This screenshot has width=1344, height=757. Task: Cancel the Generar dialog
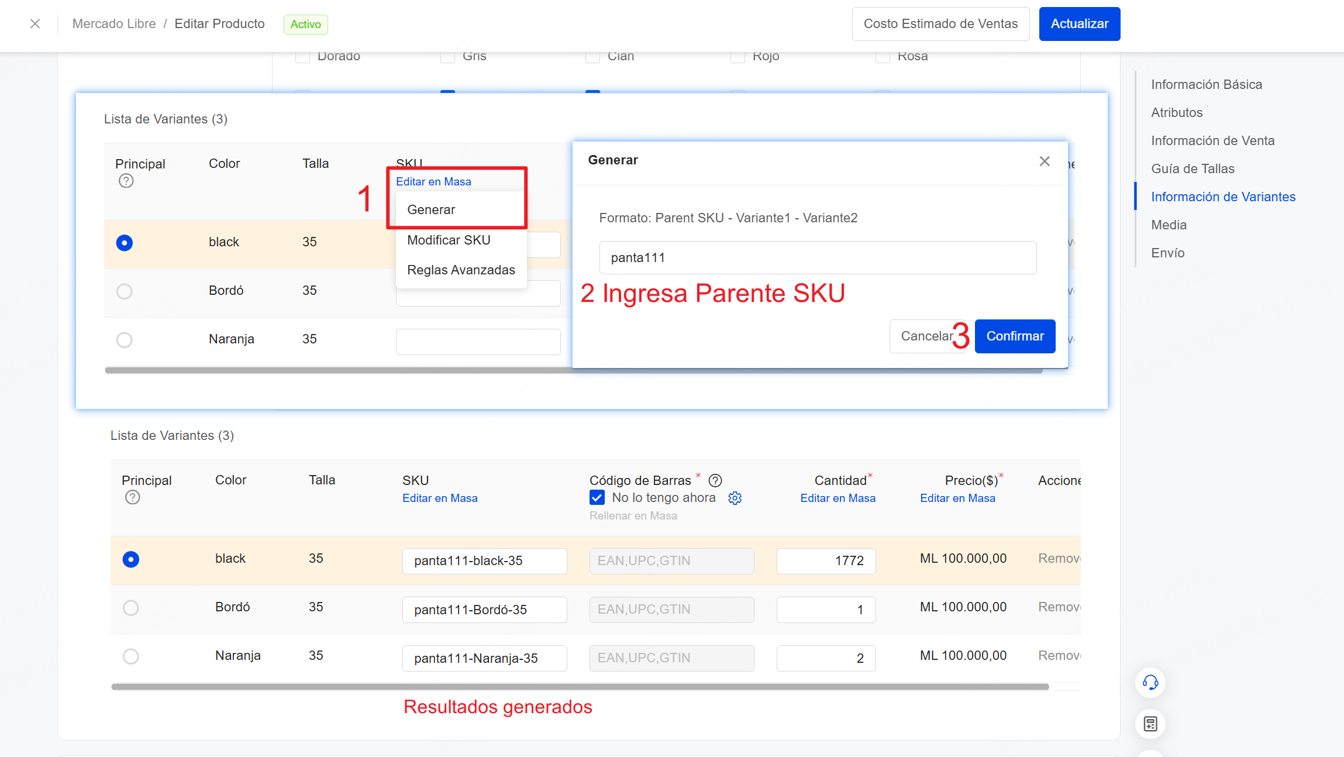[926, 336]
